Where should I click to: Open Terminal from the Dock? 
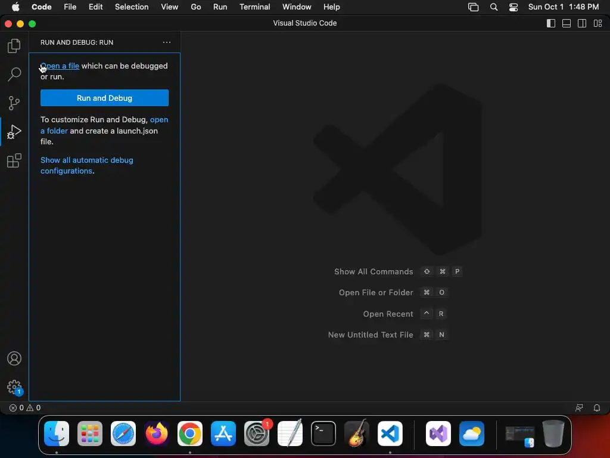tap(323, 434)
